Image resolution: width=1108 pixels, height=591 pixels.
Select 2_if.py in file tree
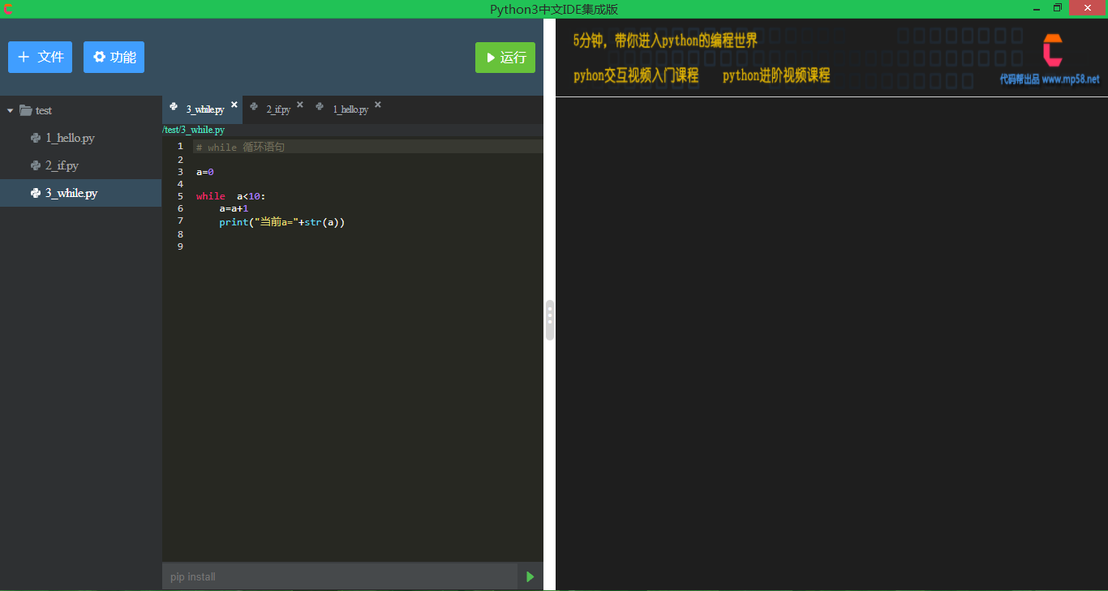point(62,165)
